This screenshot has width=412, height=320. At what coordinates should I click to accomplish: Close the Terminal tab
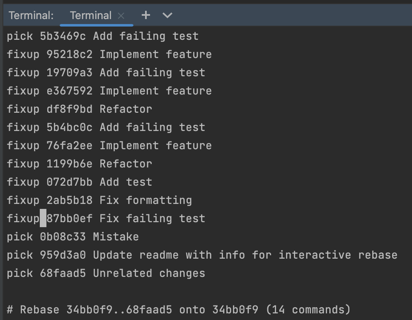(x=121, y=16)
